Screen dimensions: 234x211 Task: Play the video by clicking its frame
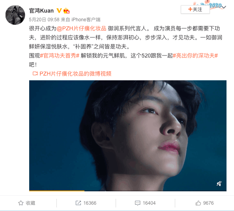pos(128,135)
